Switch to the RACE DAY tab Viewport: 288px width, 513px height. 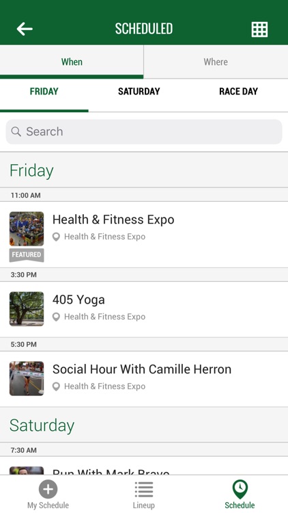pos(238,91)
